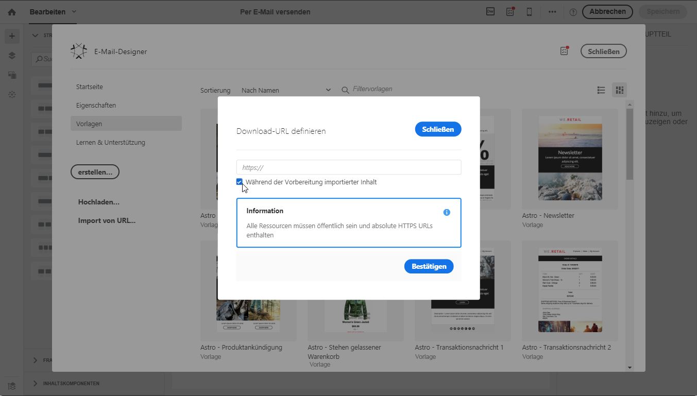Focus the https:// URL input field
This screenshot has height=396, width=697.
pos(349,167)
